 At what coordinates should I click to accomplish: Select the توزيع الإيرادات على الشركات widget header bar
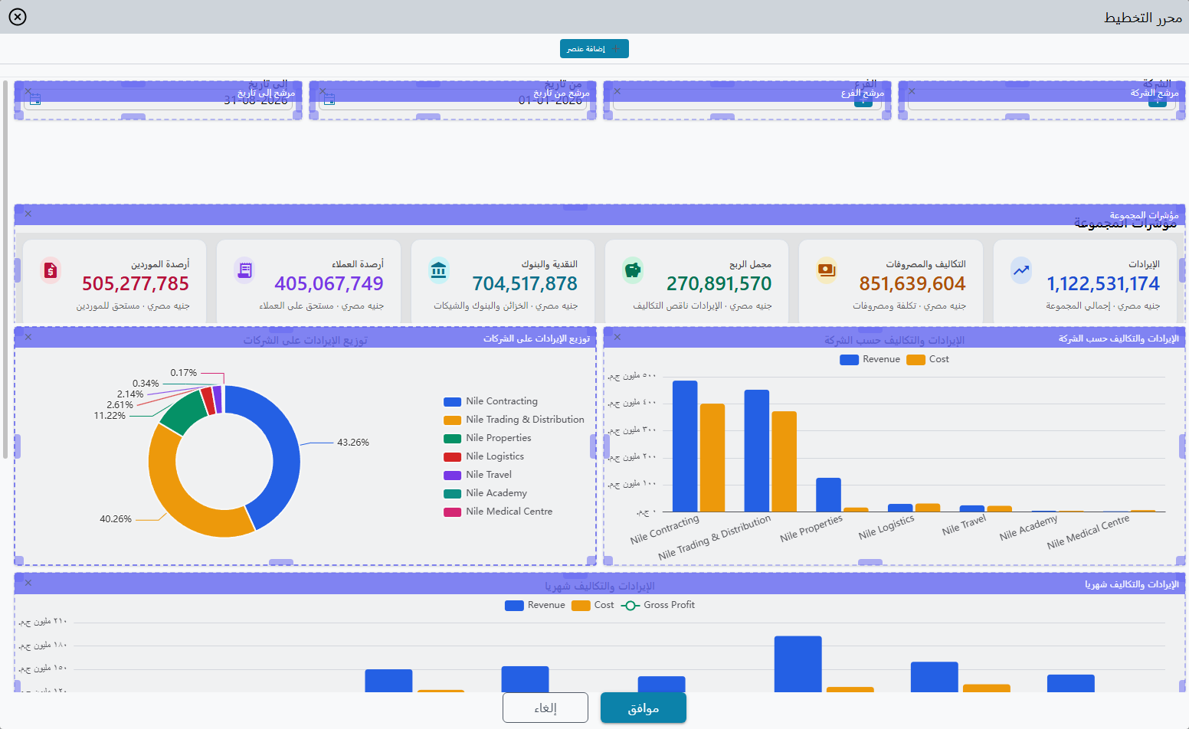306,338
